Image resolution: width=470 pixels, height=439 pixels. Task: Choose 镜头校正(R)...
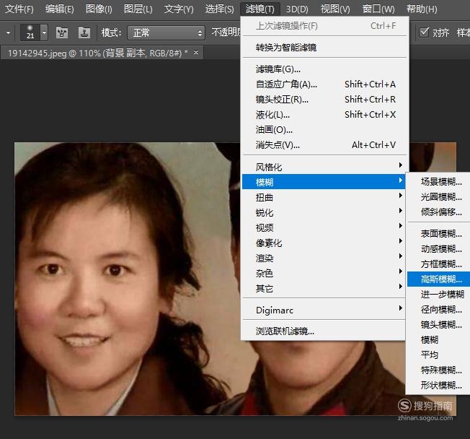325,100
